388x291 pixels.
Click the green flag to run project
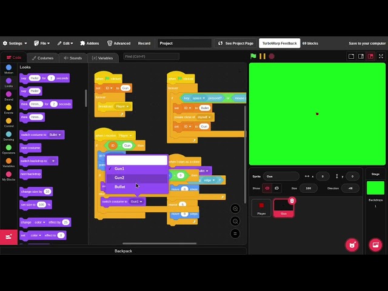point(253,56)
